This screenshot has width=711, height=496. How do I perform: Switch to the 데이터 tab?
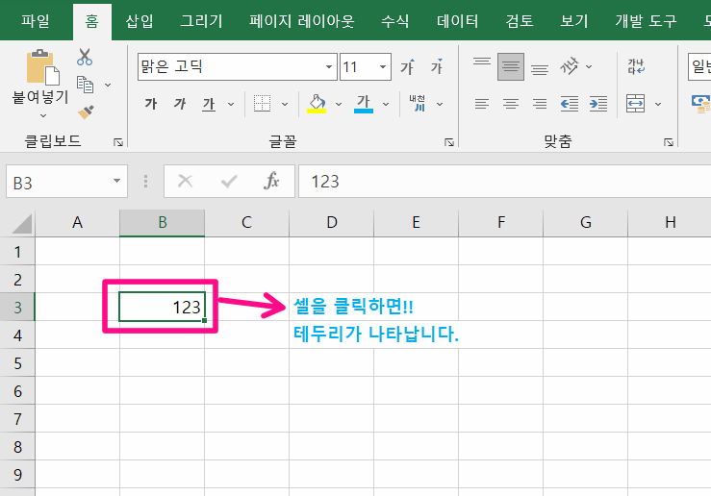click(458, 21)
